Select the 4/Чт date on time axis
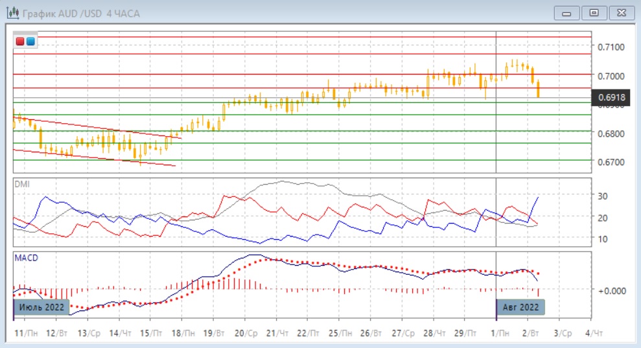 coord(593,332)
